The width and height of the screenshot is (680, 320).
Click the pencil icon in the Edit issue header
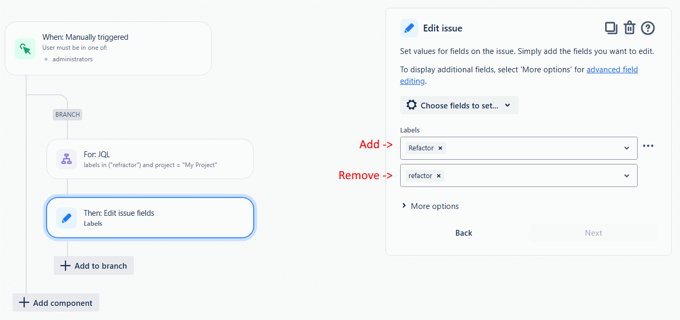409,28
